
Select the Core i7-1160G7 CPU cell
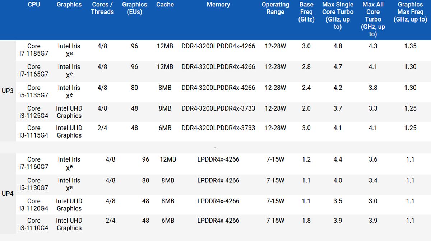pos(34,163)
